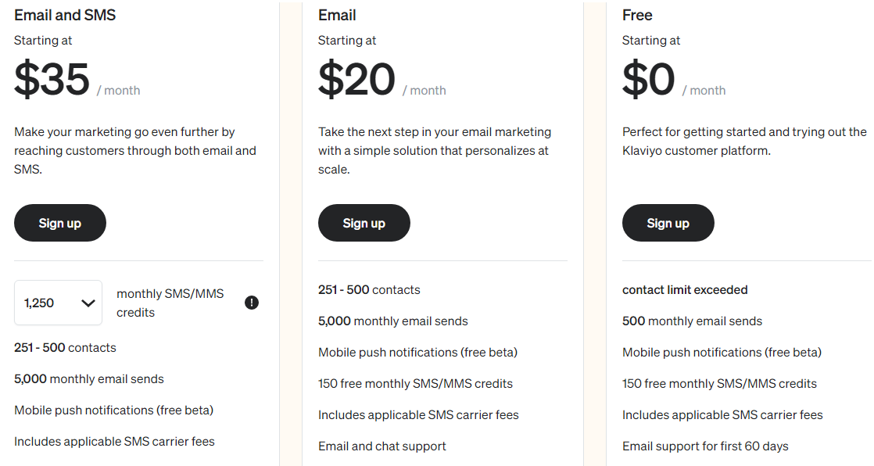Click the $20 per month price
874x466 pixels.
381,80
